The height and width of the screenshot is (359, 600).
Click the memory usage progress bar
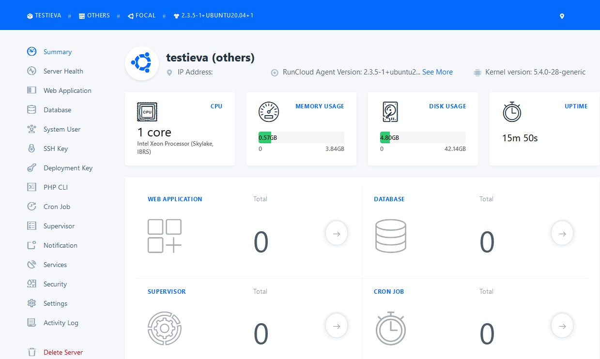point(301,137)
